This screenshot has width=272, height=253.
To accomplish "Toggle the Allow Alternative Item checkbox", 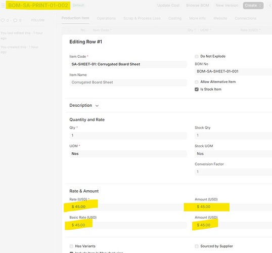I will [x=197, y=82].
